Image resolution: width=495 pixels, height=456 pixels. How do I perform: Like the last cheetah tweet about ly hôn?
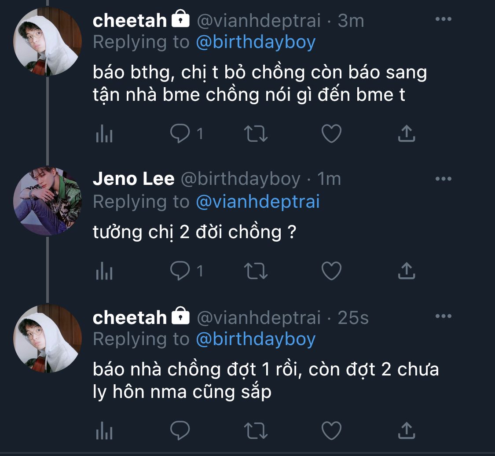pyautogui.click(x=331, y=430)
